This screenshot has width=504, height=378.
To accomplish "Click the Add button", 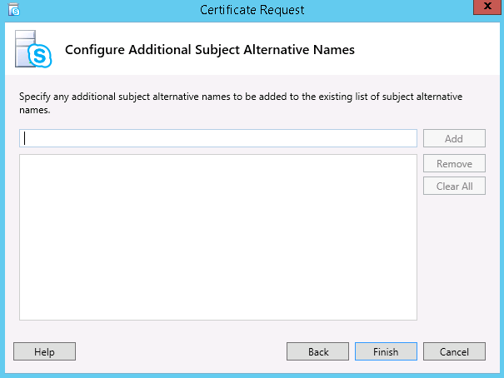I will pos(454,138).
